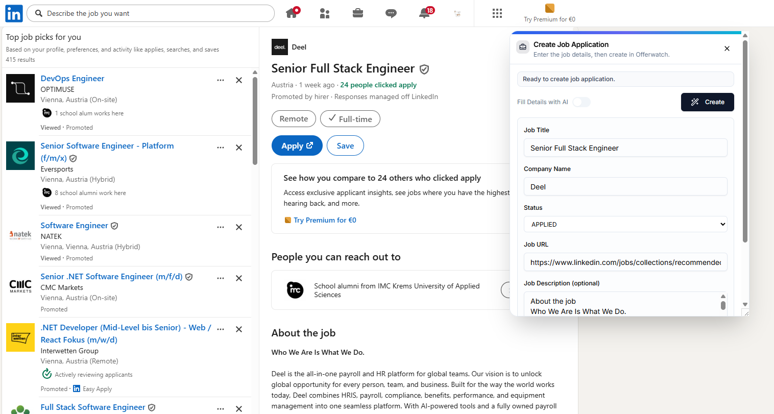Click the "24 people clicked apply" text
The height and width of the screenshot is (414, 774).
click(378, 85)
